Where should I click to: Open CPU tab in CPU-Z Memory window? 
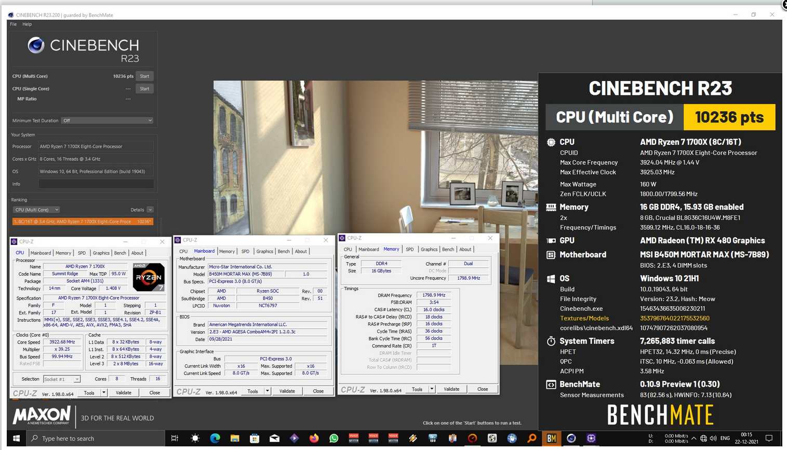pos(348,250)
